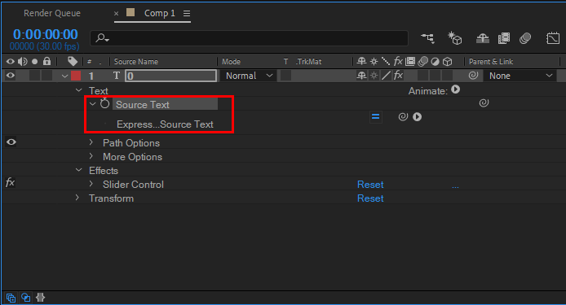Switch to the Render Queue tab
The width and height of the screenshot is (566, 305).
[x=52, y=13]
